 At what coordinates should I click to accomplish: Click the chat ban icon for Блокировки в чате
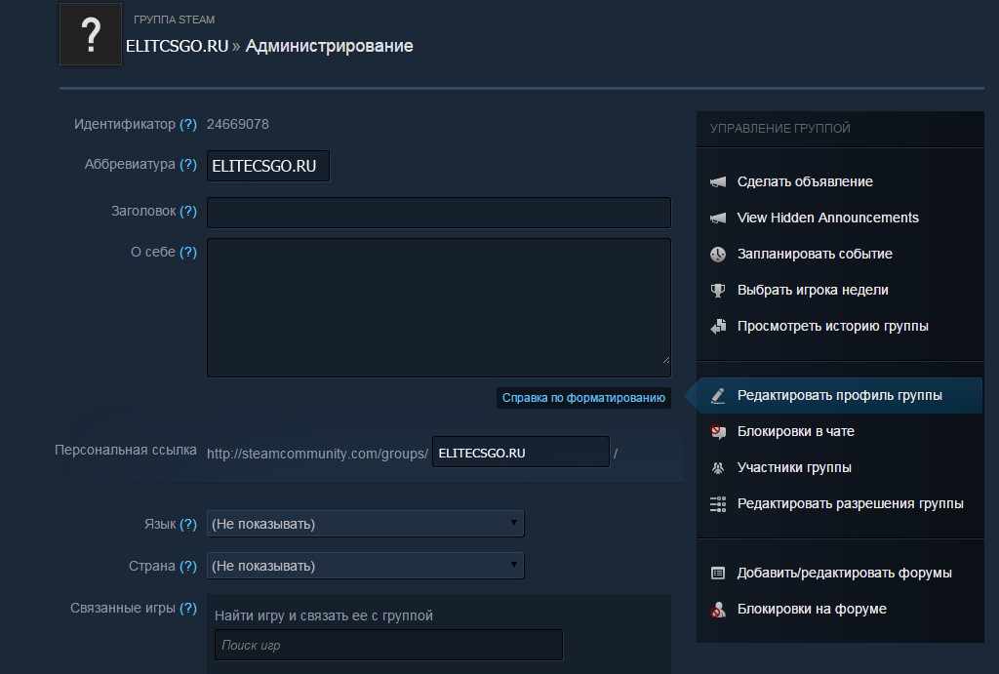click(x=718, y=432)
